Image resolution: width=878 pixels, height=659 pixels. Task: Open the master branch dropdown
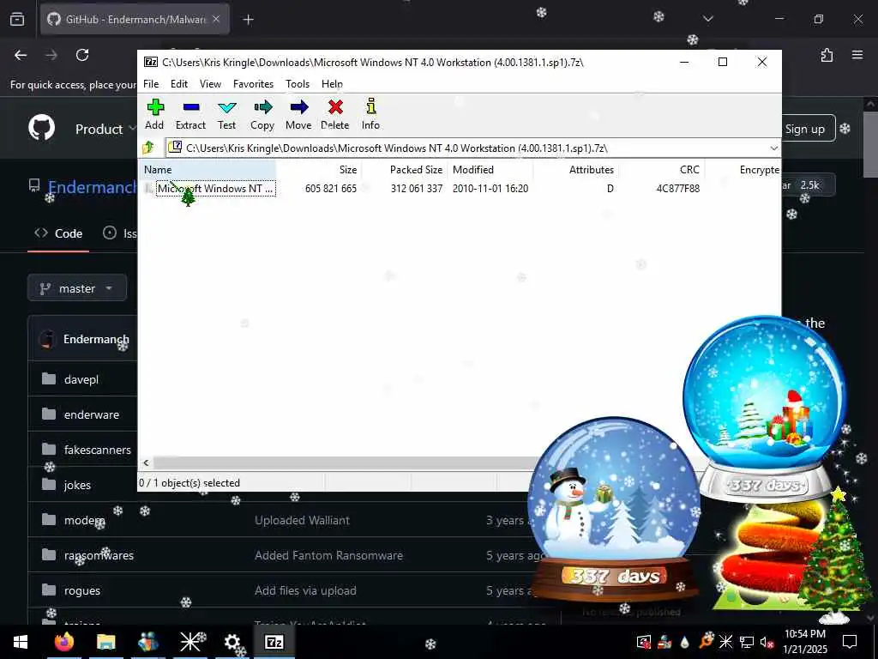tap(76, 288)
